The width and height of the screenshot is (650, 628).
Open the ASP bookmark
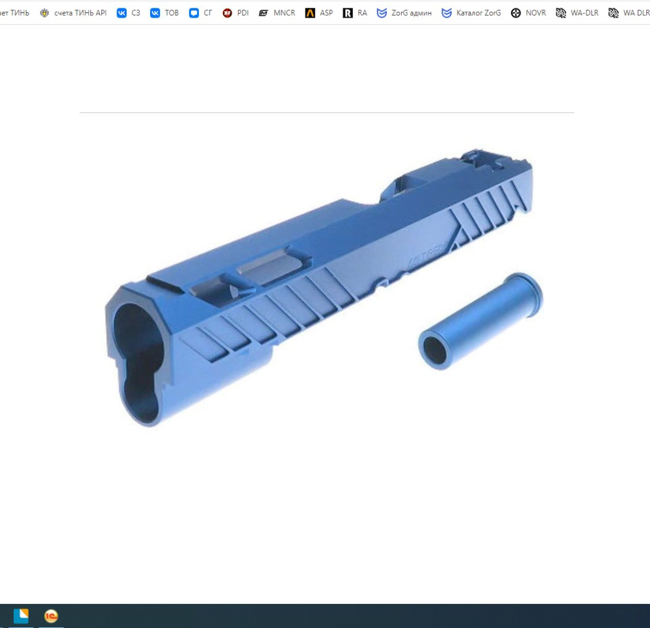pos(318,13)
